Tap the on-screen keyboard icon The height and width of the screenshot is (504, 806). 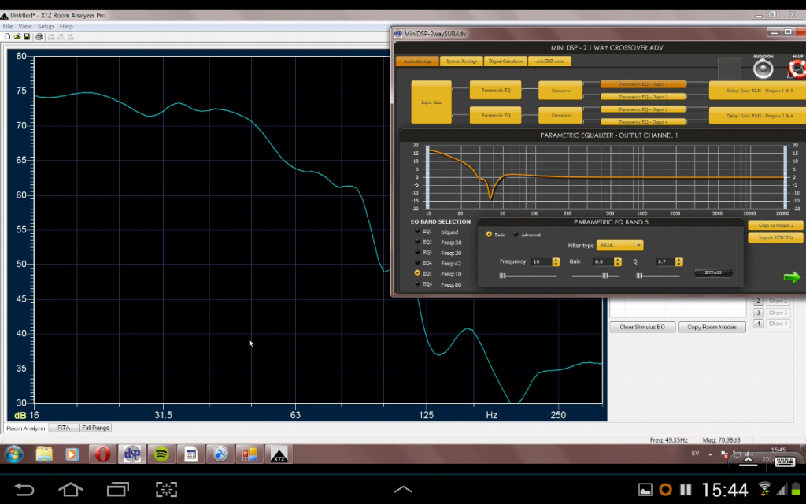[x=785, y=461]
